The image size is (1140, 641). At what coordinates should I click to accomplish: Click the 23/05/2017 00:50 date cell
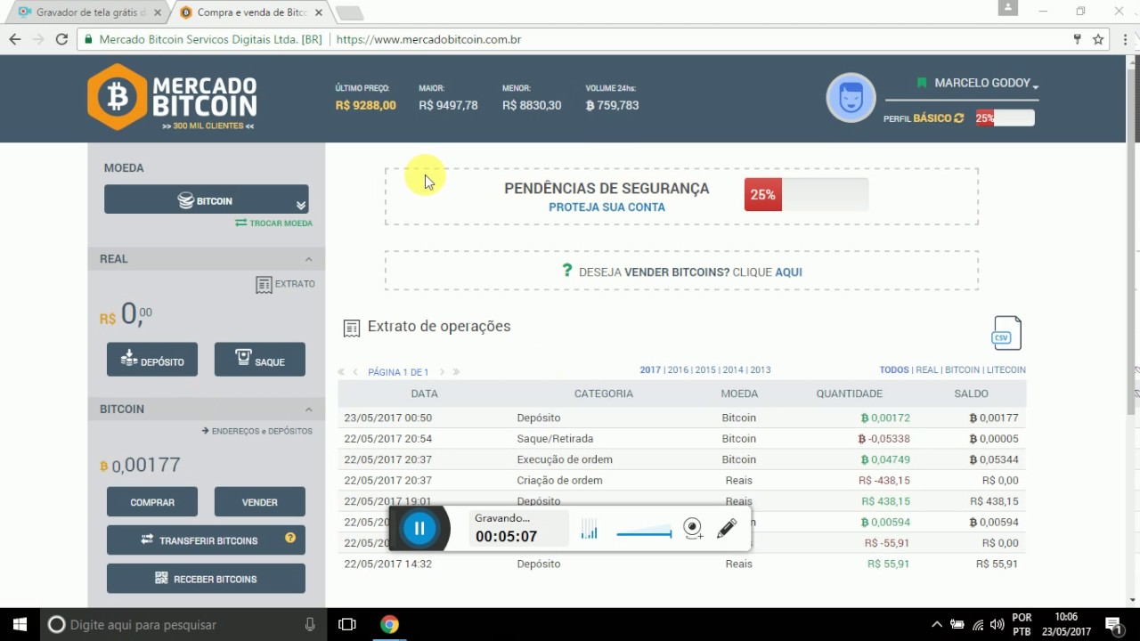pyautogui.click(x=387, y=418)
